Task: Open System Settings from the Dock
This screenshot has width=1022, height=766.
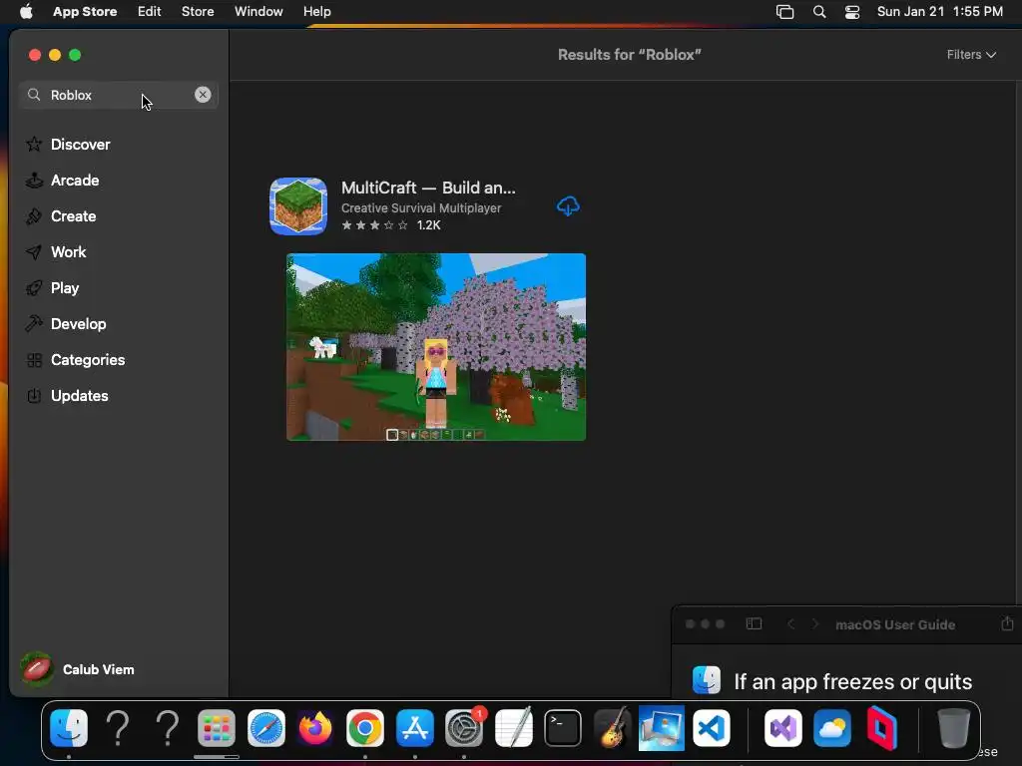Action: tap(464, 727)
